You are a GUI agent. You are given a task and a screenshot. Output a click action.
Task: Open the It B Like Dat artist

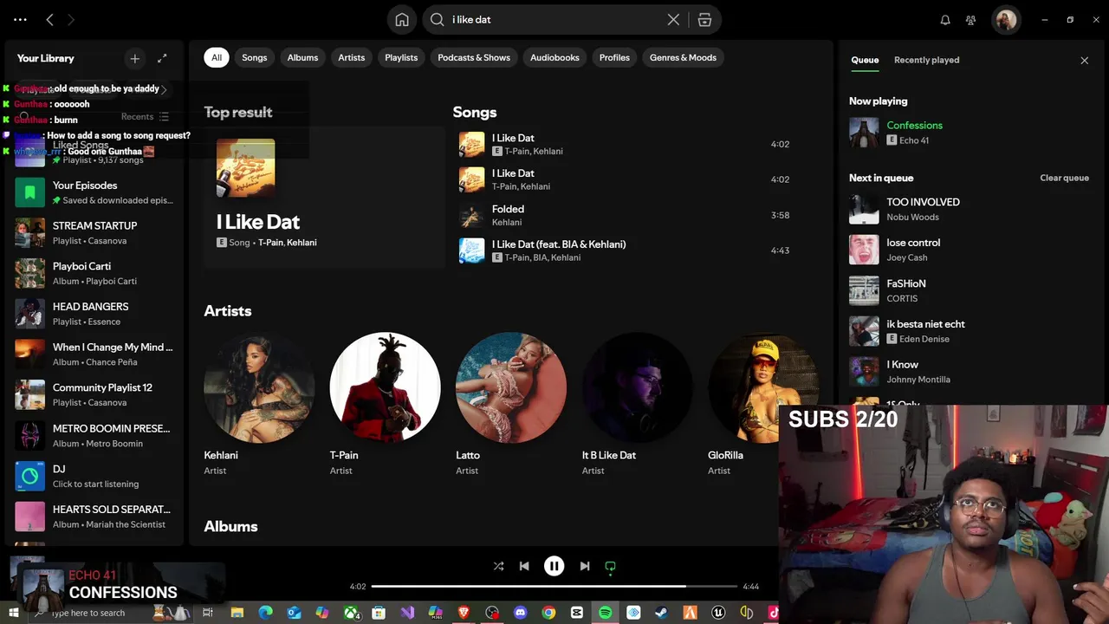[x=637, y=405]
